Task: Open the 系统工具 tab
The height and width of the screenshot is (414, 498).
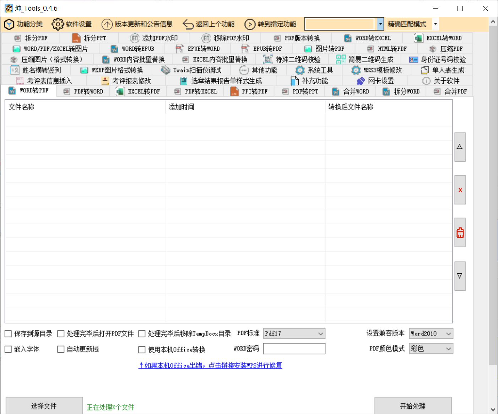Action: point(314,70)
